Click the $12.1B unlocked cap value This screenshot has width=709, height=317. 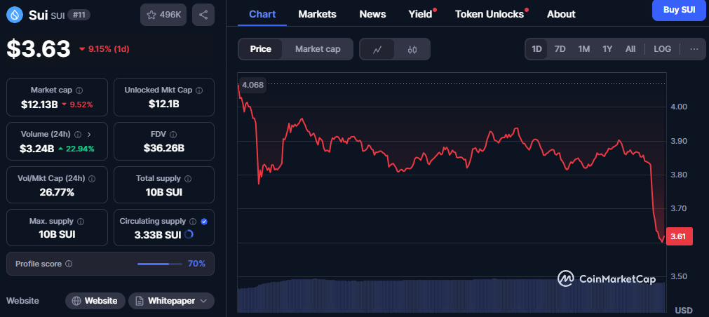[x=163, y=104]
